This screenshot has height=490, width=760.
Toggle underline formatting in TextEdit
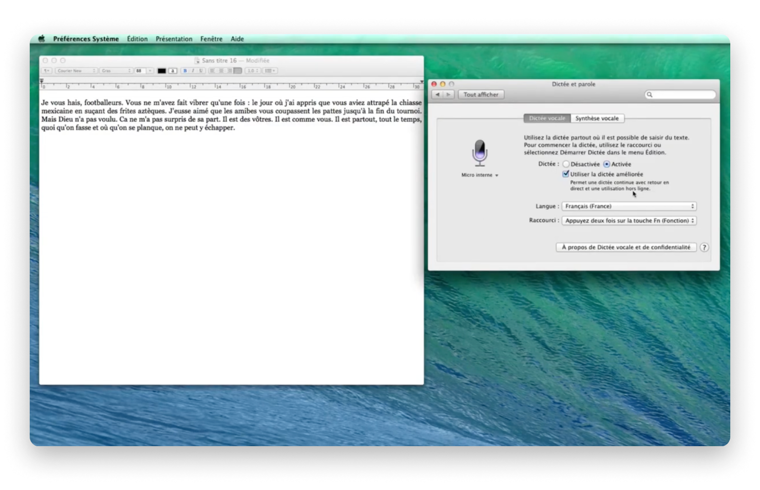(201, 71)
